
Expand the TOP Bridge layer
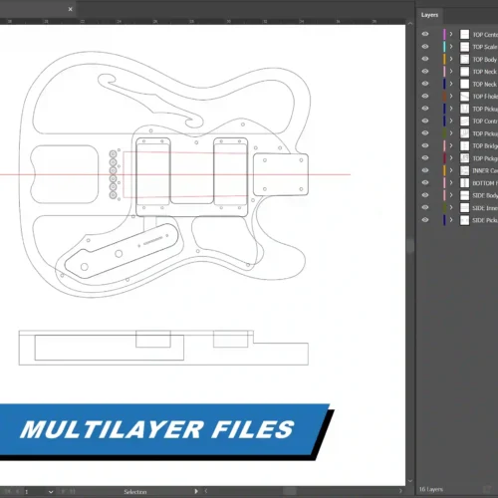tap(451, 145)
